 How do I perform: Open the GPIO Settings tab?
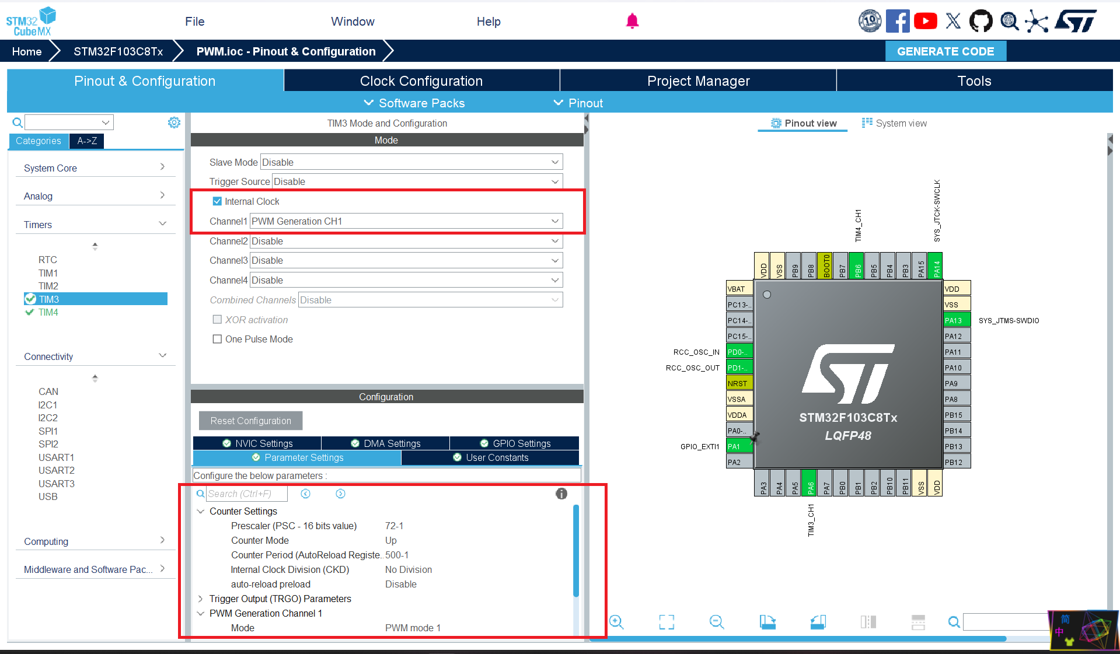click(515, 443)
